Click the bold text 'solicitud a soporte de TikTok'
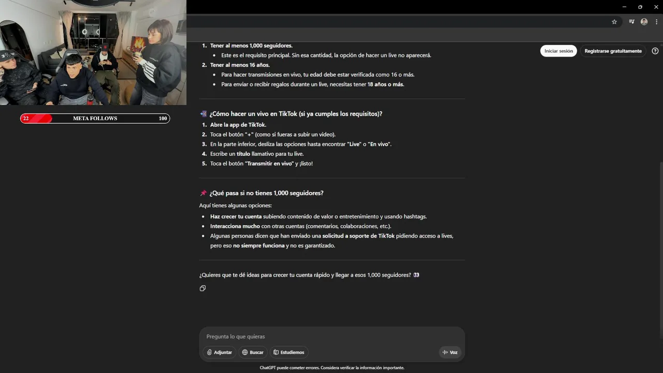The height and width of the screenshot is (373, 663). pos(358,236)
